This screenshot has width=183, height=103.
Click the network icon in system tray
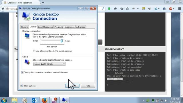click(162, 100)
